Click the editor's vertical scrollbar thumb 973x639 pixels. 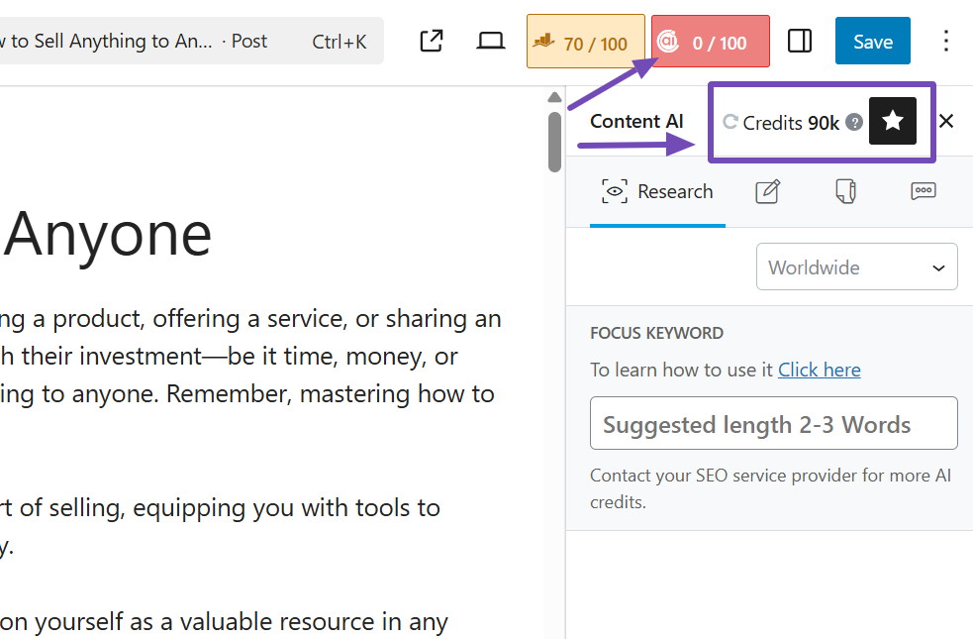click(x=554, y=141)
